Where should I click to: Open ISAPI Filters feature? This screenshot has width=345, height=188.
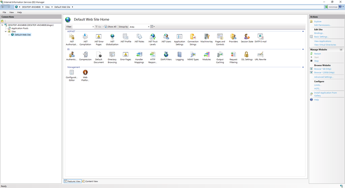[x=166, y=56]
